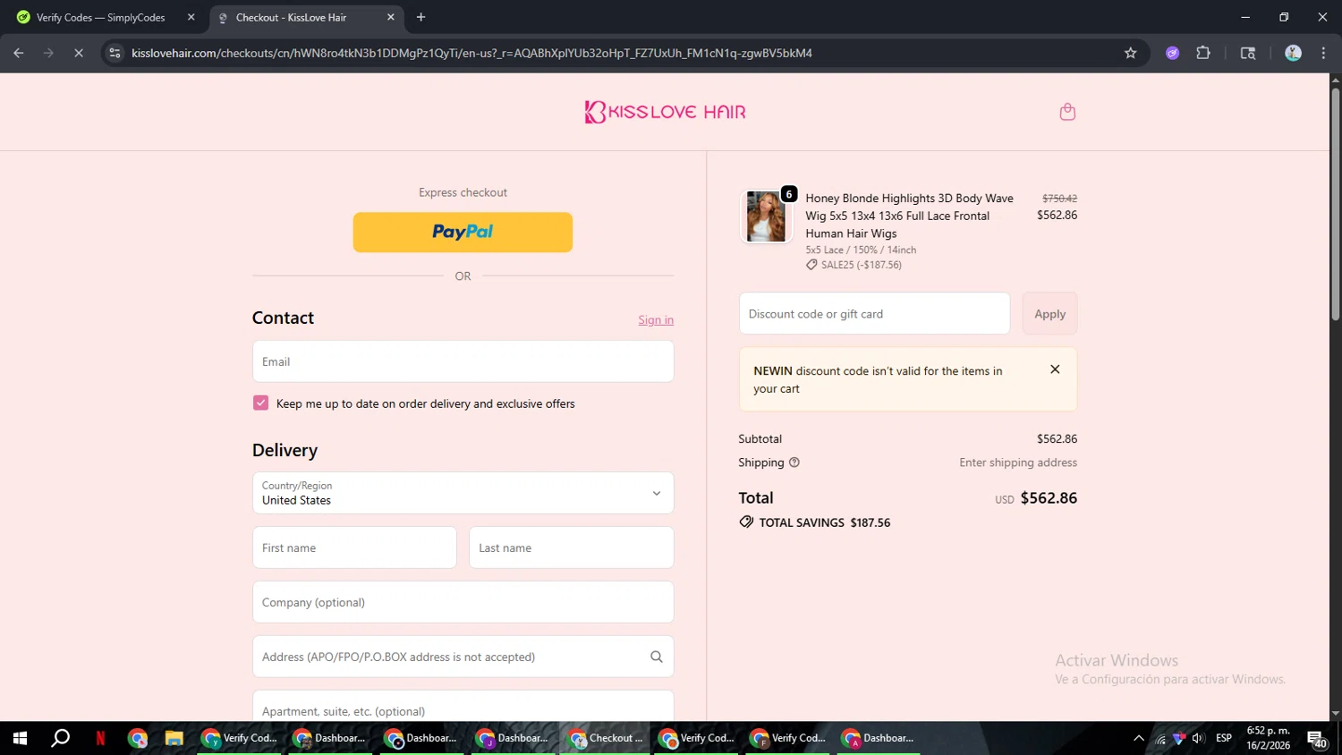Expand the Country/Region dropdown
This screenshot has height=755, width=1342.
click(463, 493)
